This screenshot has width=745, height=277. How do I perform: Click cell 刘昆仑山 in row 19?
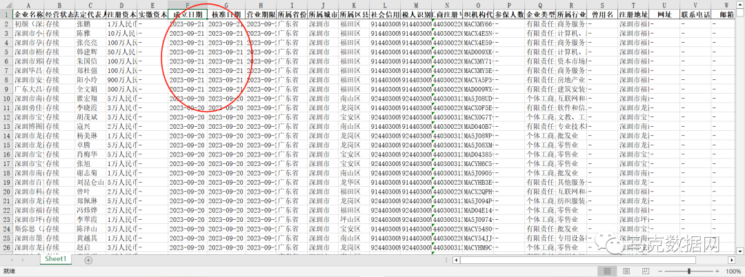(90, 182)
